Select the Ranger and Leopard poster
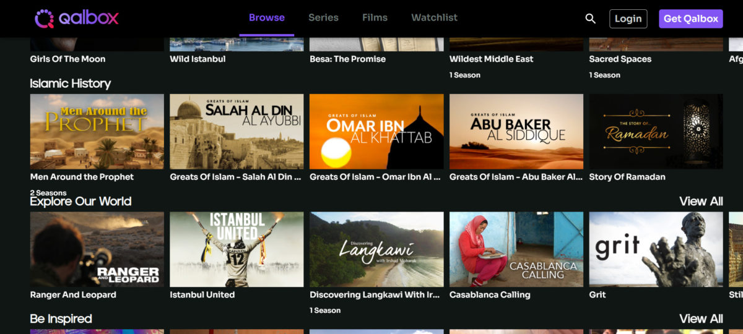 coord(97,249)
